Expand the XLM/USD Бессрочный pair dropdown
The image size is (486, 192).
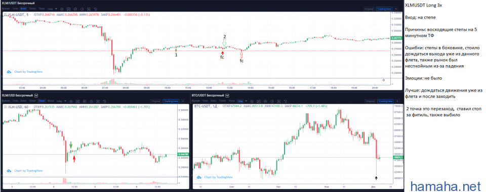[36, 95]
